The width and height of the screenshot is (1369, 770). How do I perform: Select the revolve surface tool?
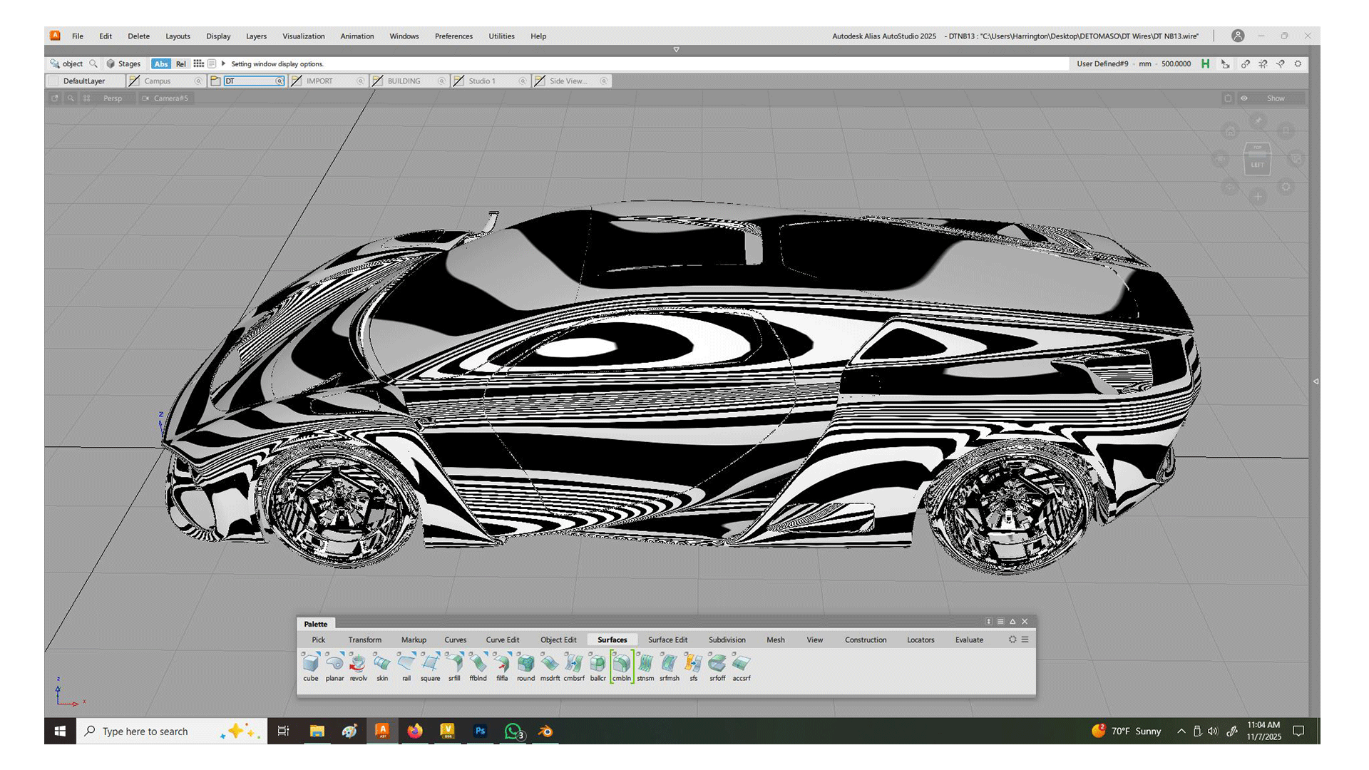point(358,664)
